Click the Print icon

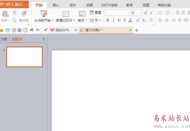tap(19, 30)
